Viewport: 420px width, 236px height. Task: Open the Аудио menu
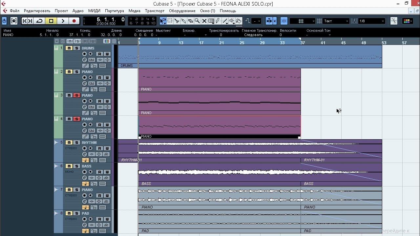78,11
